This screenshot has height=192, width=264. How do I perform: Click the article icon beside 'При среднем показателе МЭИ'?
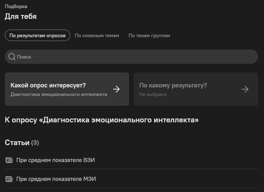(9, 179)
